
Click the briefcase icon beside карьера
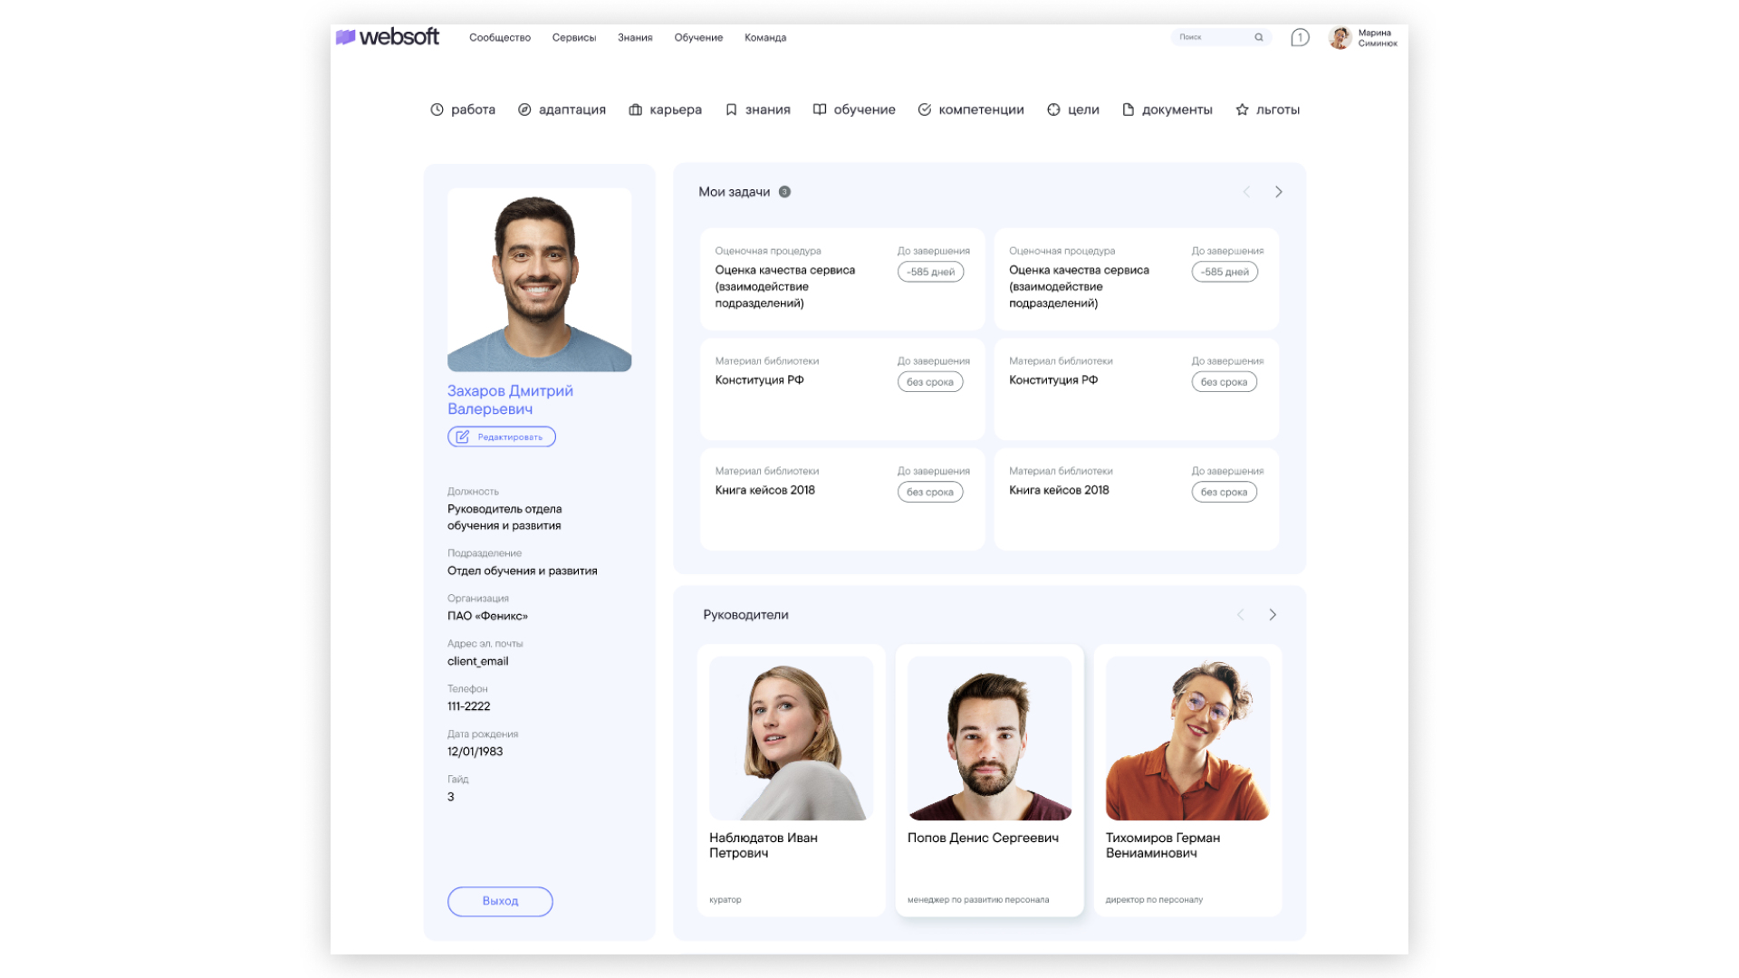(x=636, y=110)
